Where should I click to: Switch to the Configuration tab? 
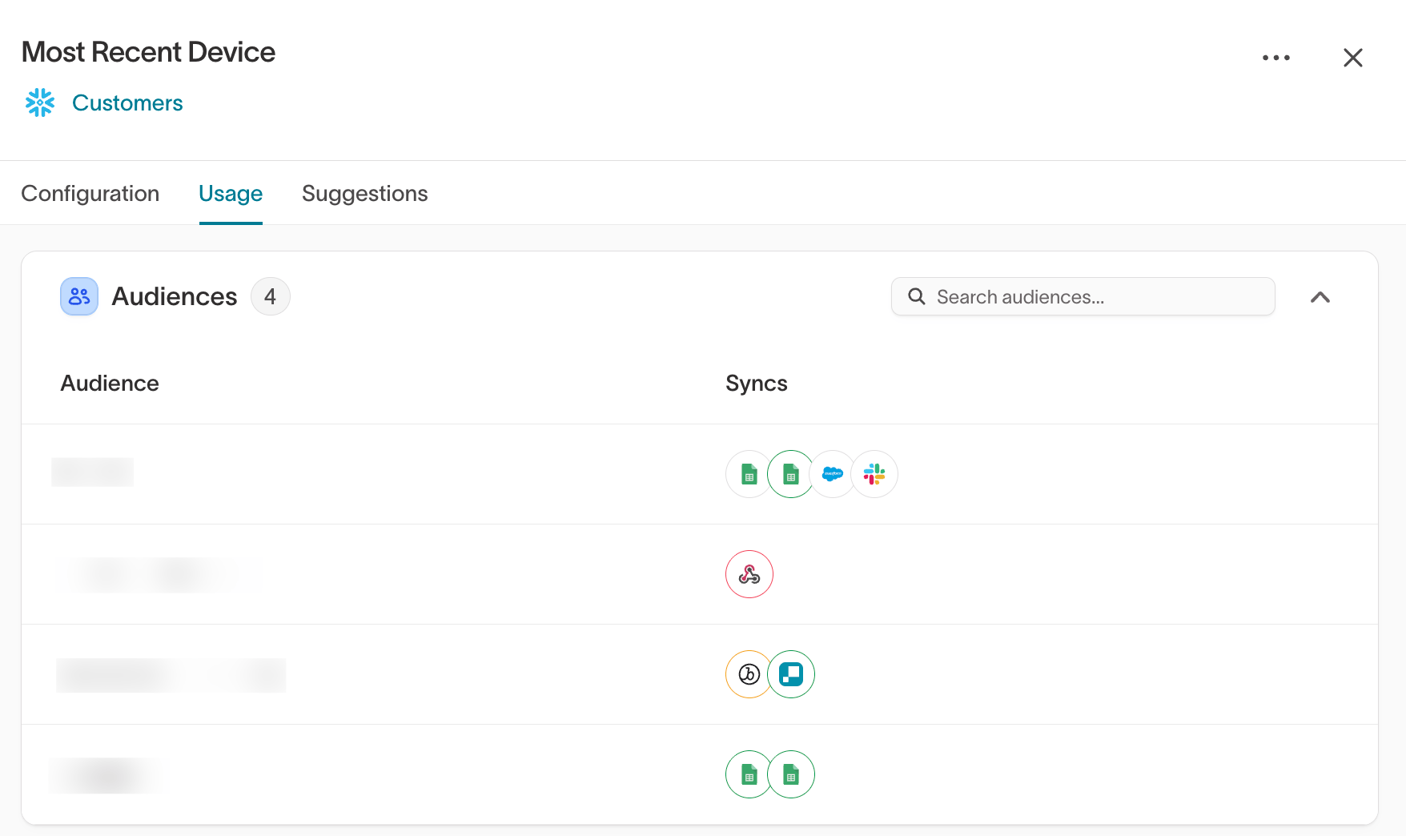90,193
